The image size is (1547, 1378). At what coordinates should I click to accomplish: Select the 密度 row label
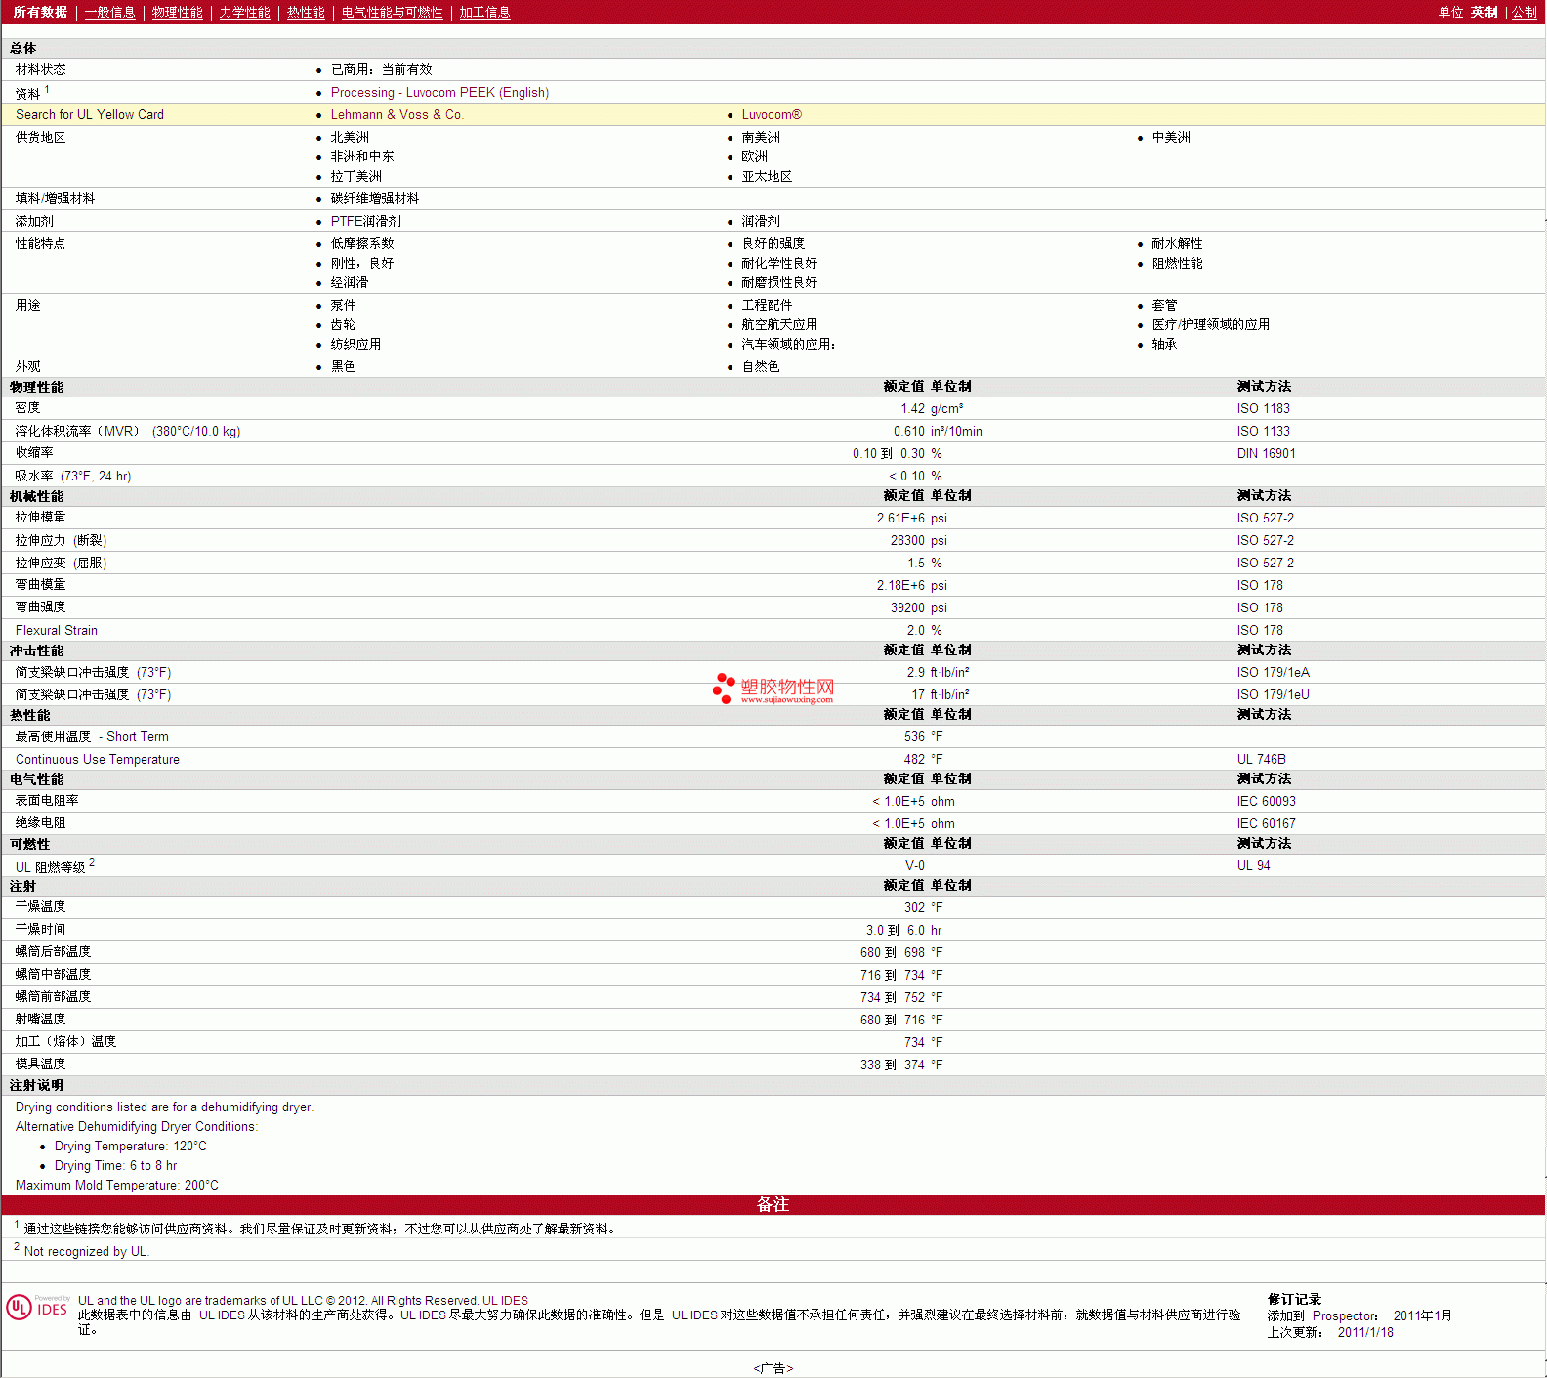(x=27, y=407)
